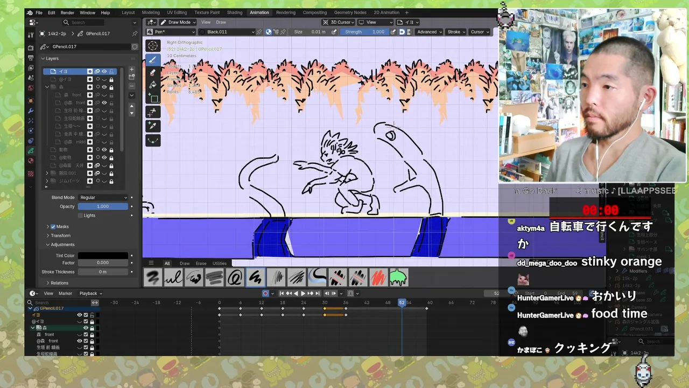Toggle lock on @イヨ layer in Layers list
The height and width of the screenshot is (388, 689).
click(x=111, y=79)
